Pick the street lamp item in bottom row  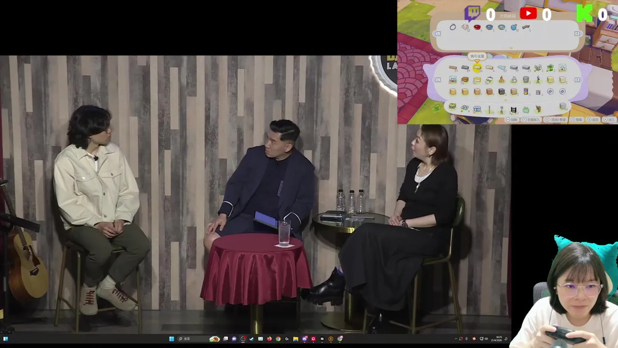502,110
